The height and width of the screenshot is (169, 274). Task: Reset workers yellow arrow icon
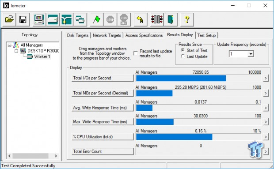141,19
